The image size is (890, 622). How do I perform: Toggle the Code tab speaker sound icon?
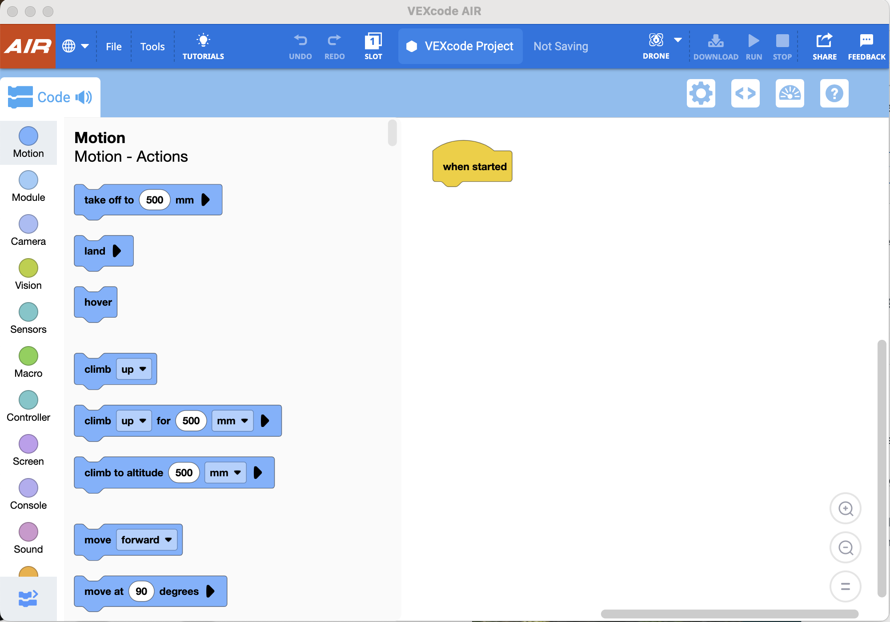click(x=84, y=97)
